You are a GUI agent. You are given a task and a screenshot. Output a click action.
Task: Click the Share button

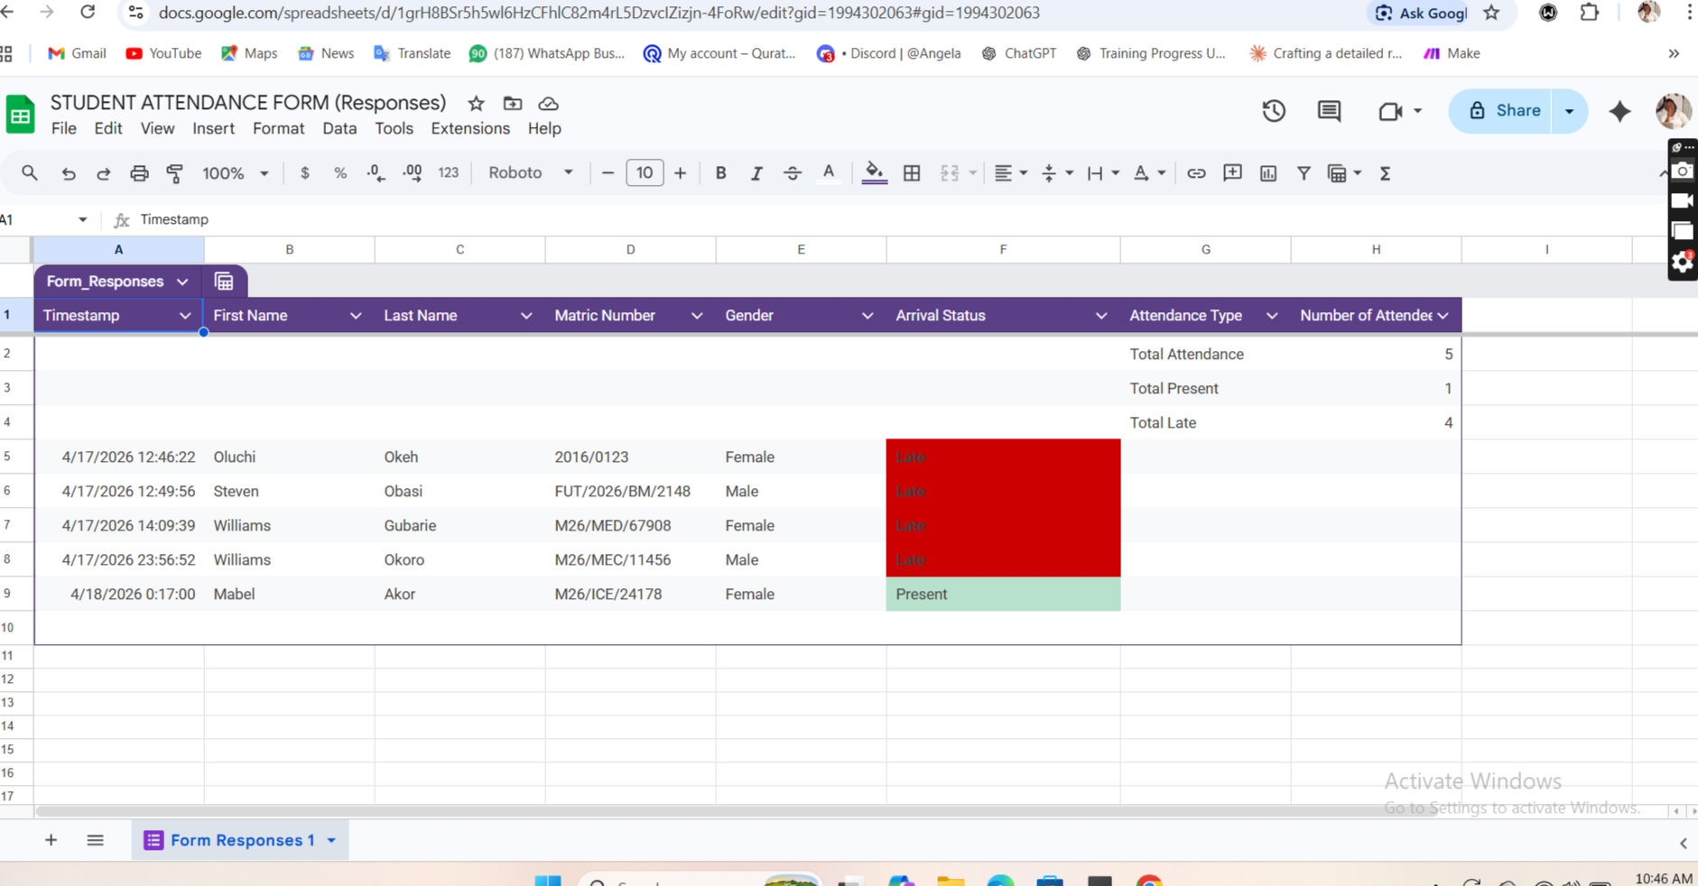tap(1501, 111)
